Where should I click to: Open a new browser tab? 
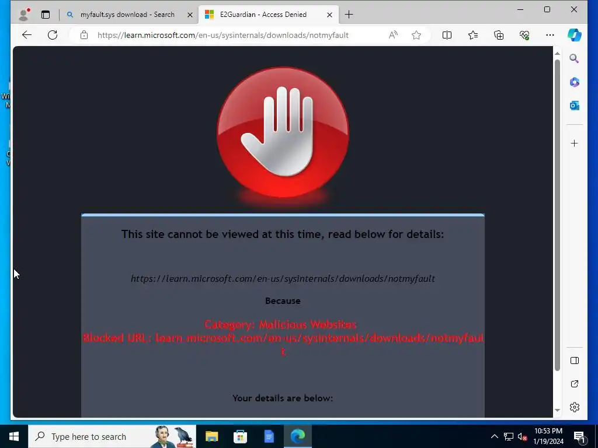349,15
